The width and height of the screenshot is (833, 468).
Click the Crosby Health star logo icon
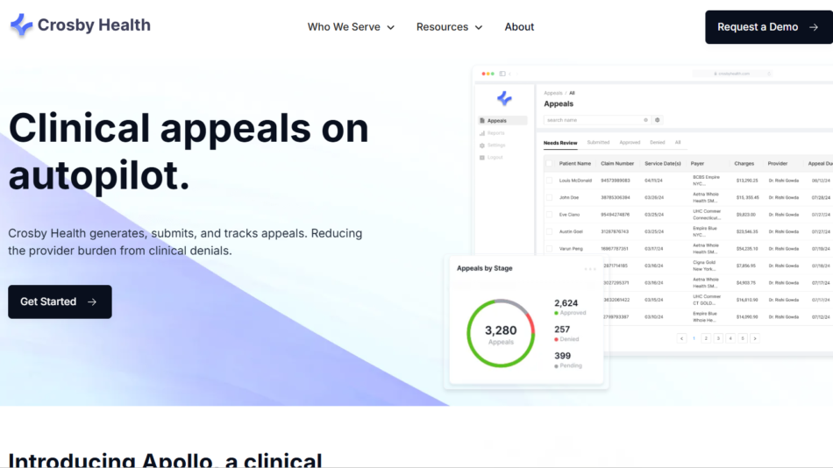pyautogui.click(x=21, y=25)
